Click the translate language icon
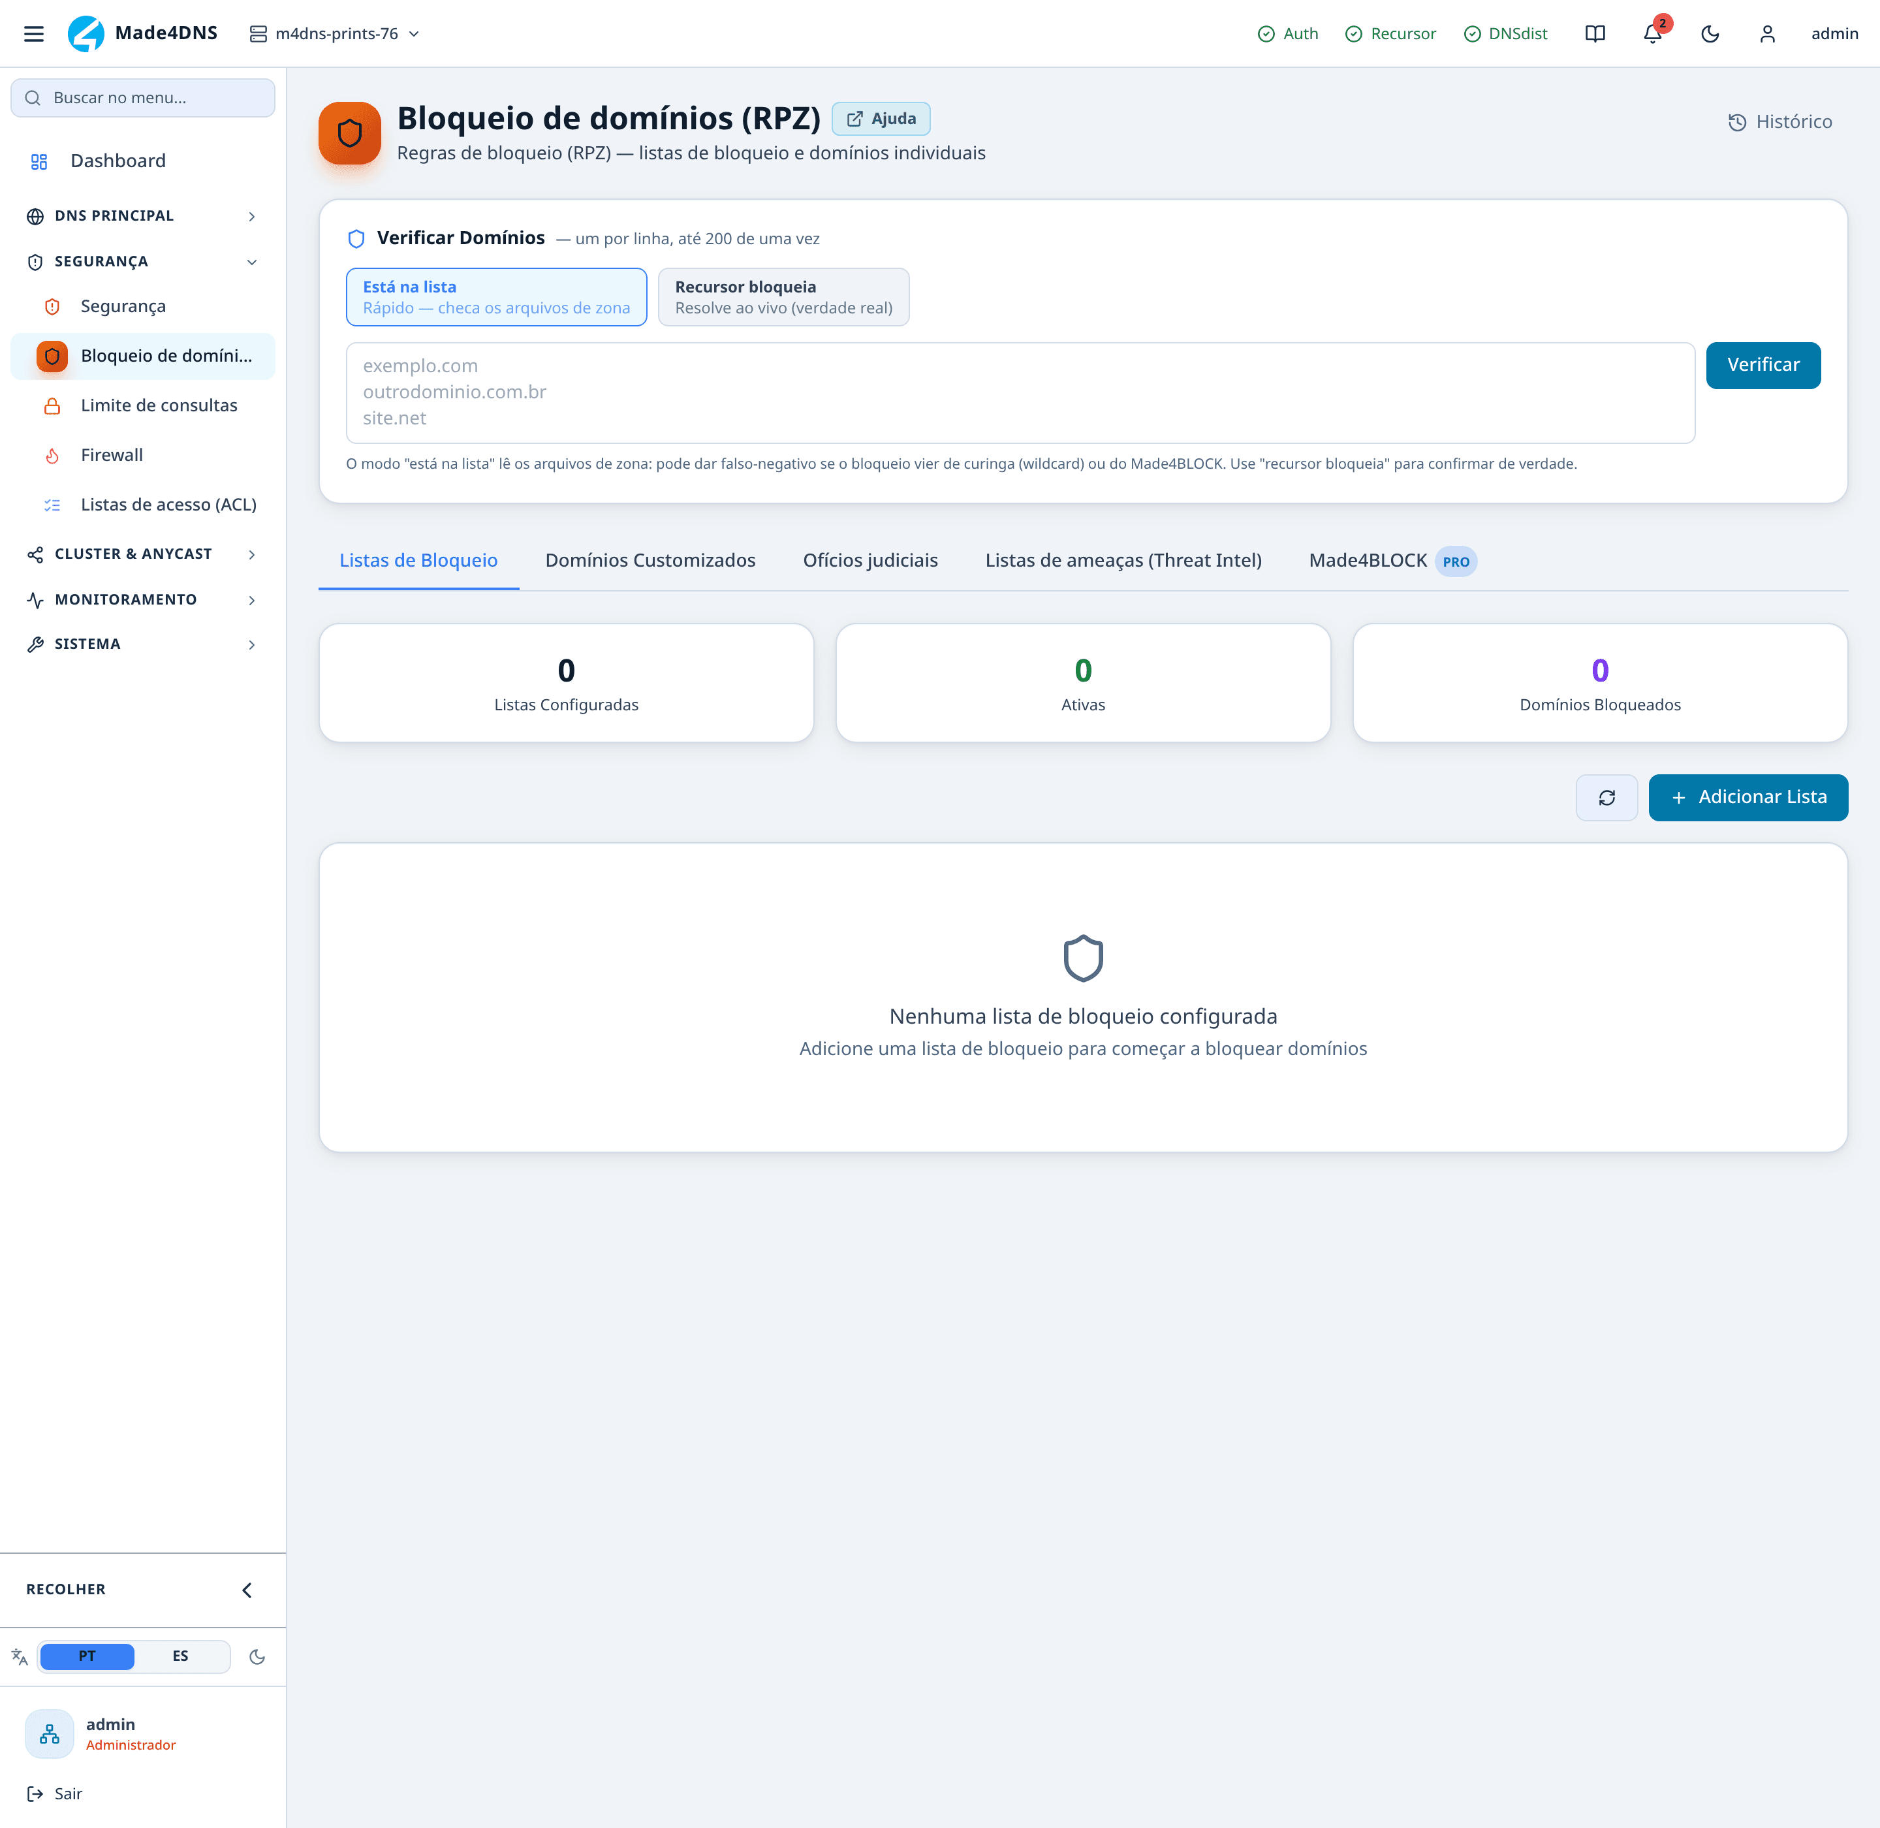Viewport: 1880px width, 1828px height. pos(19,1656)
